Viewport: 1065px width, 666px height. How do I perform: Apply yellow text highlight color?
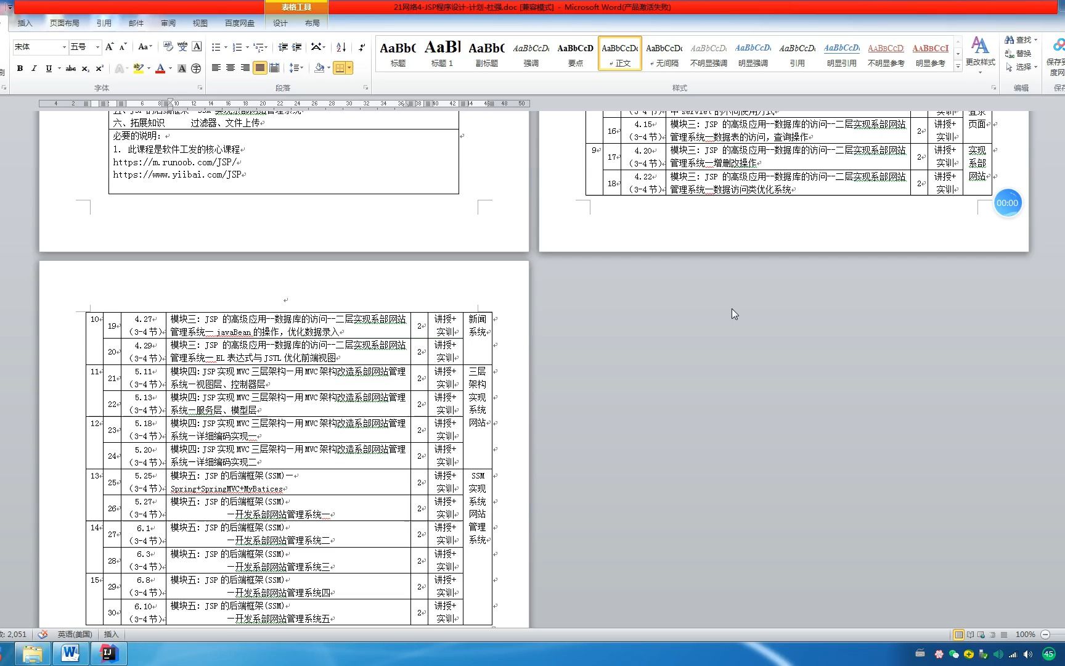tap(139, 68)
